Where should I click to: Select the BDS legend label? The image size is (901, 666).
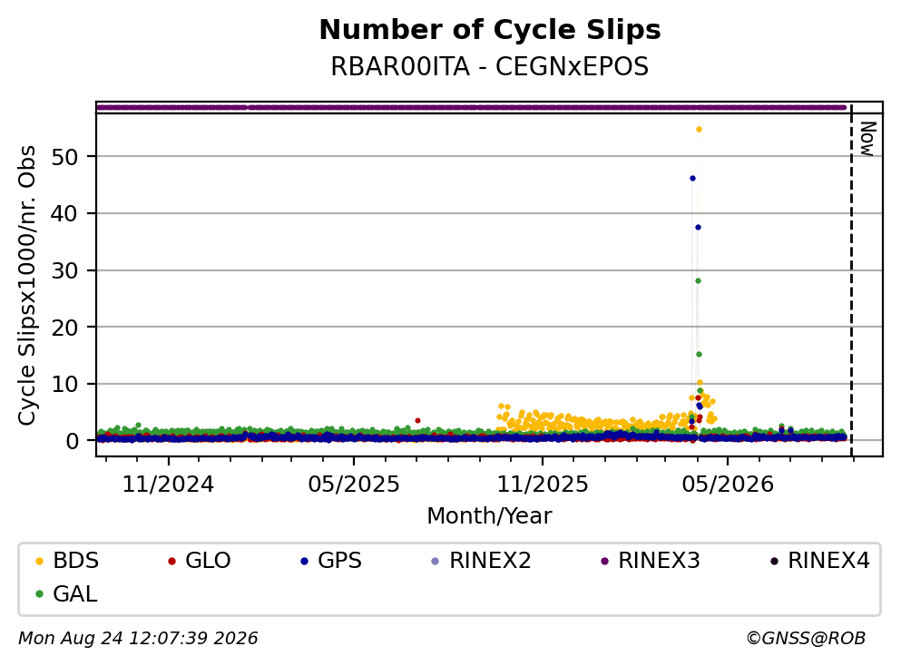(76, 561)
